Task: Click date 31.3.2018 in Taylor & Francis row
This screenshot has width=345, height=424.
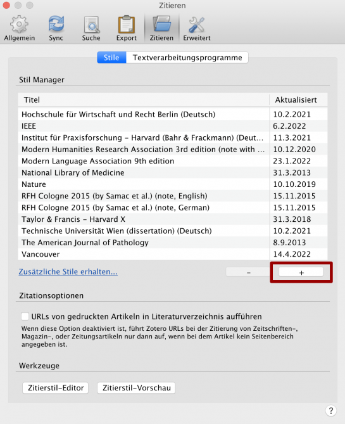Action: [292, 219]
